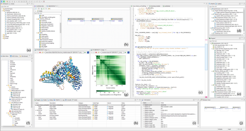Image resolution: width=246 pixels, height=131 pixels.
Task: Open the History tab in bottom panel
Action: point(50,100)
